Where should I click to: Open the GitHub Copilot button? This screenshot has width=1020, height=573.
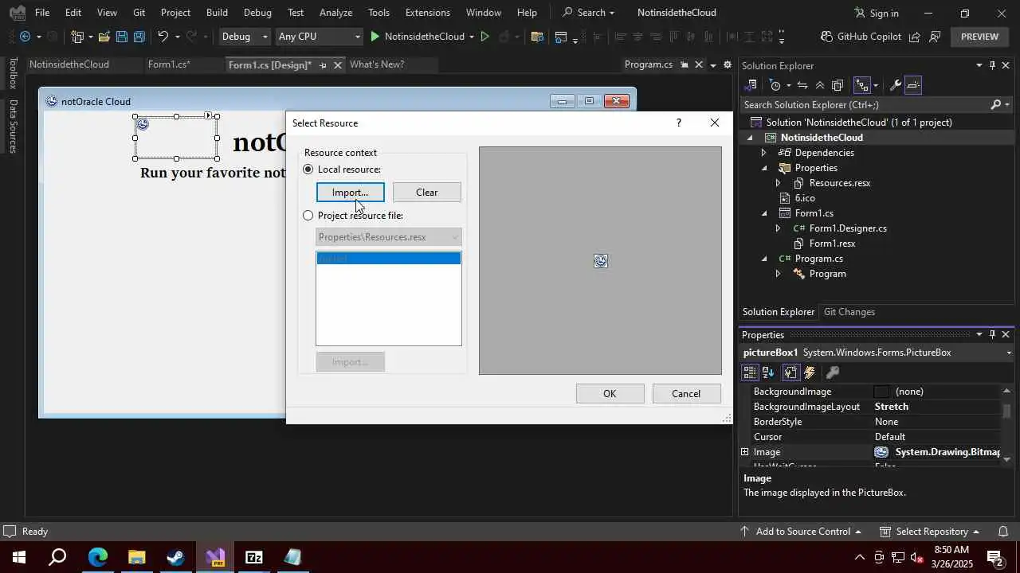click(x=861, y=37)
